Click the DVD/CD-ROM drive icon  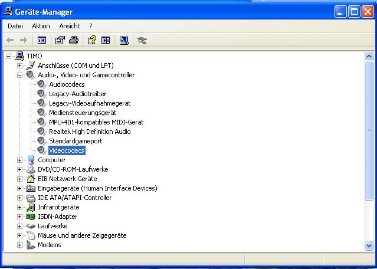pos(31,169)
